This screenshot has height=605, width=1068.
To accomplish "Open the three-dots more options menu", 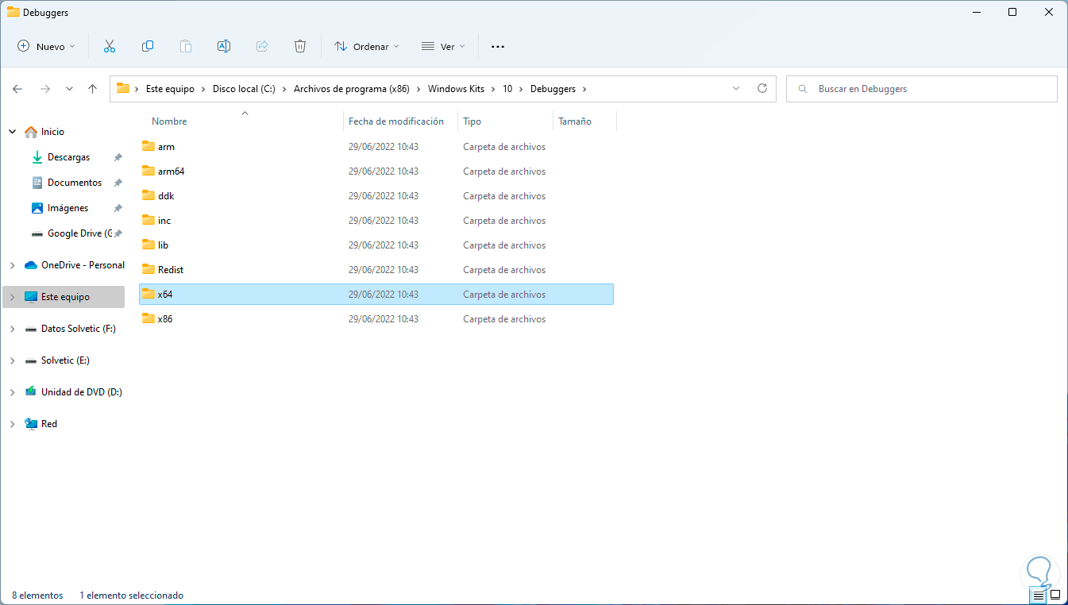I will click(x=498, y=47).
